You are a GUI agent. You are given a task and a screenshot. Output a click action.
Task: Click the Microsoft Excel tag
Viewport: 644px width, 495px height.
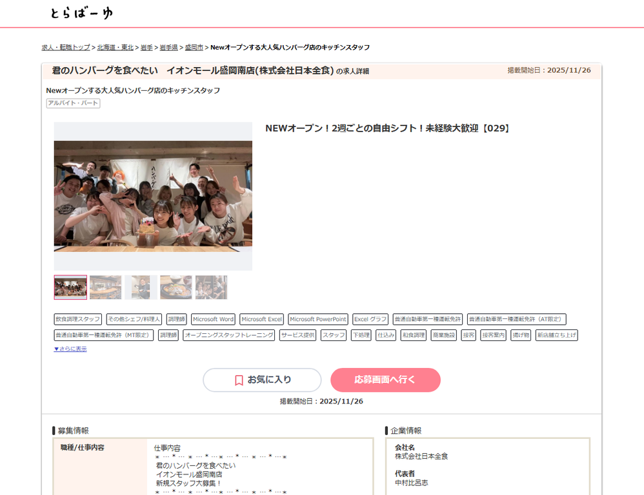[x=261, y=319]
